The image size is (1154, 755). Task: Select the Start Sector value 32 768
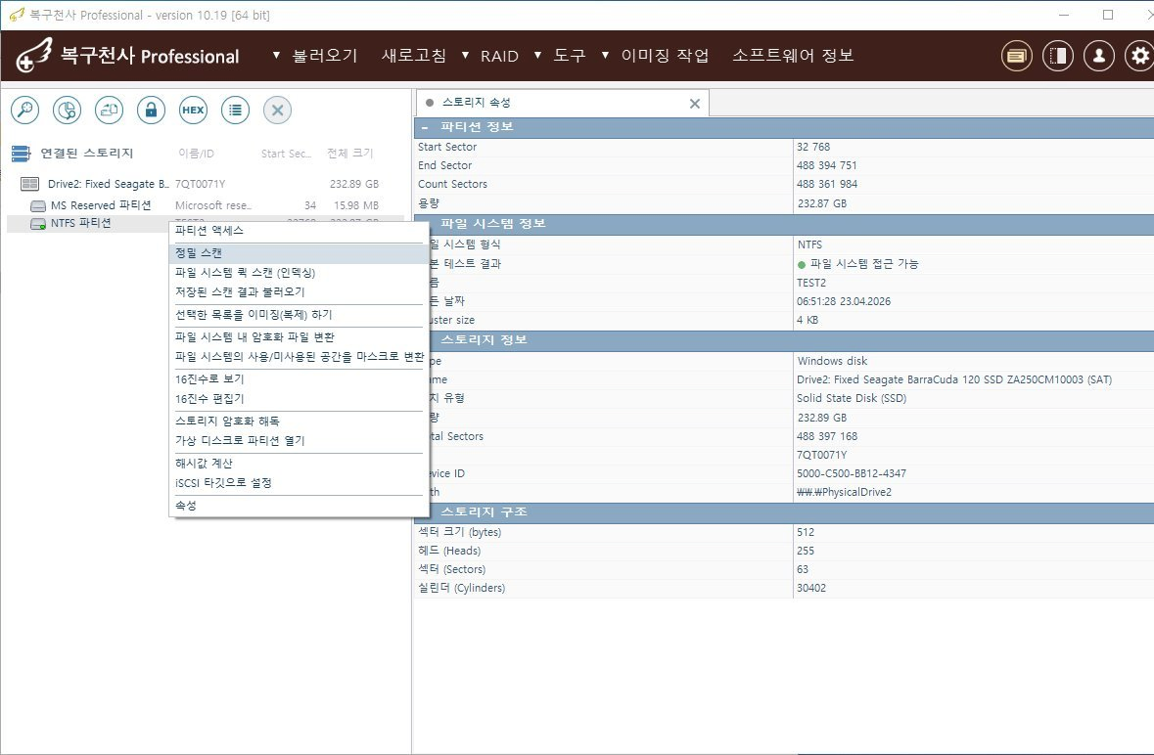pyautogui.click(x=813, y=147)
